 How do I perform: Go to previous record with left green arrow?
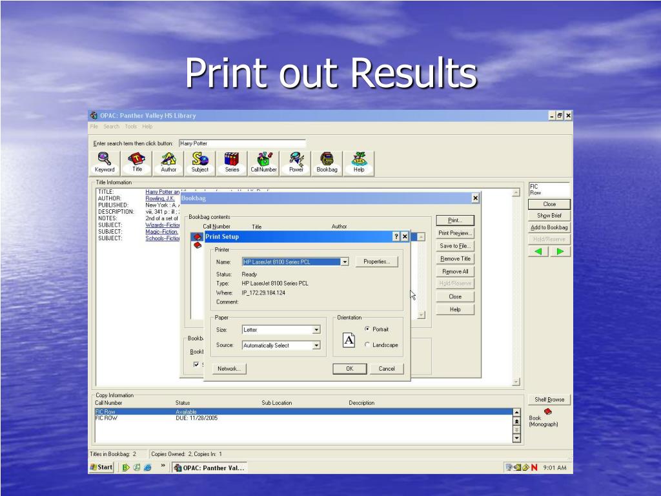click(x=538, y=251)
